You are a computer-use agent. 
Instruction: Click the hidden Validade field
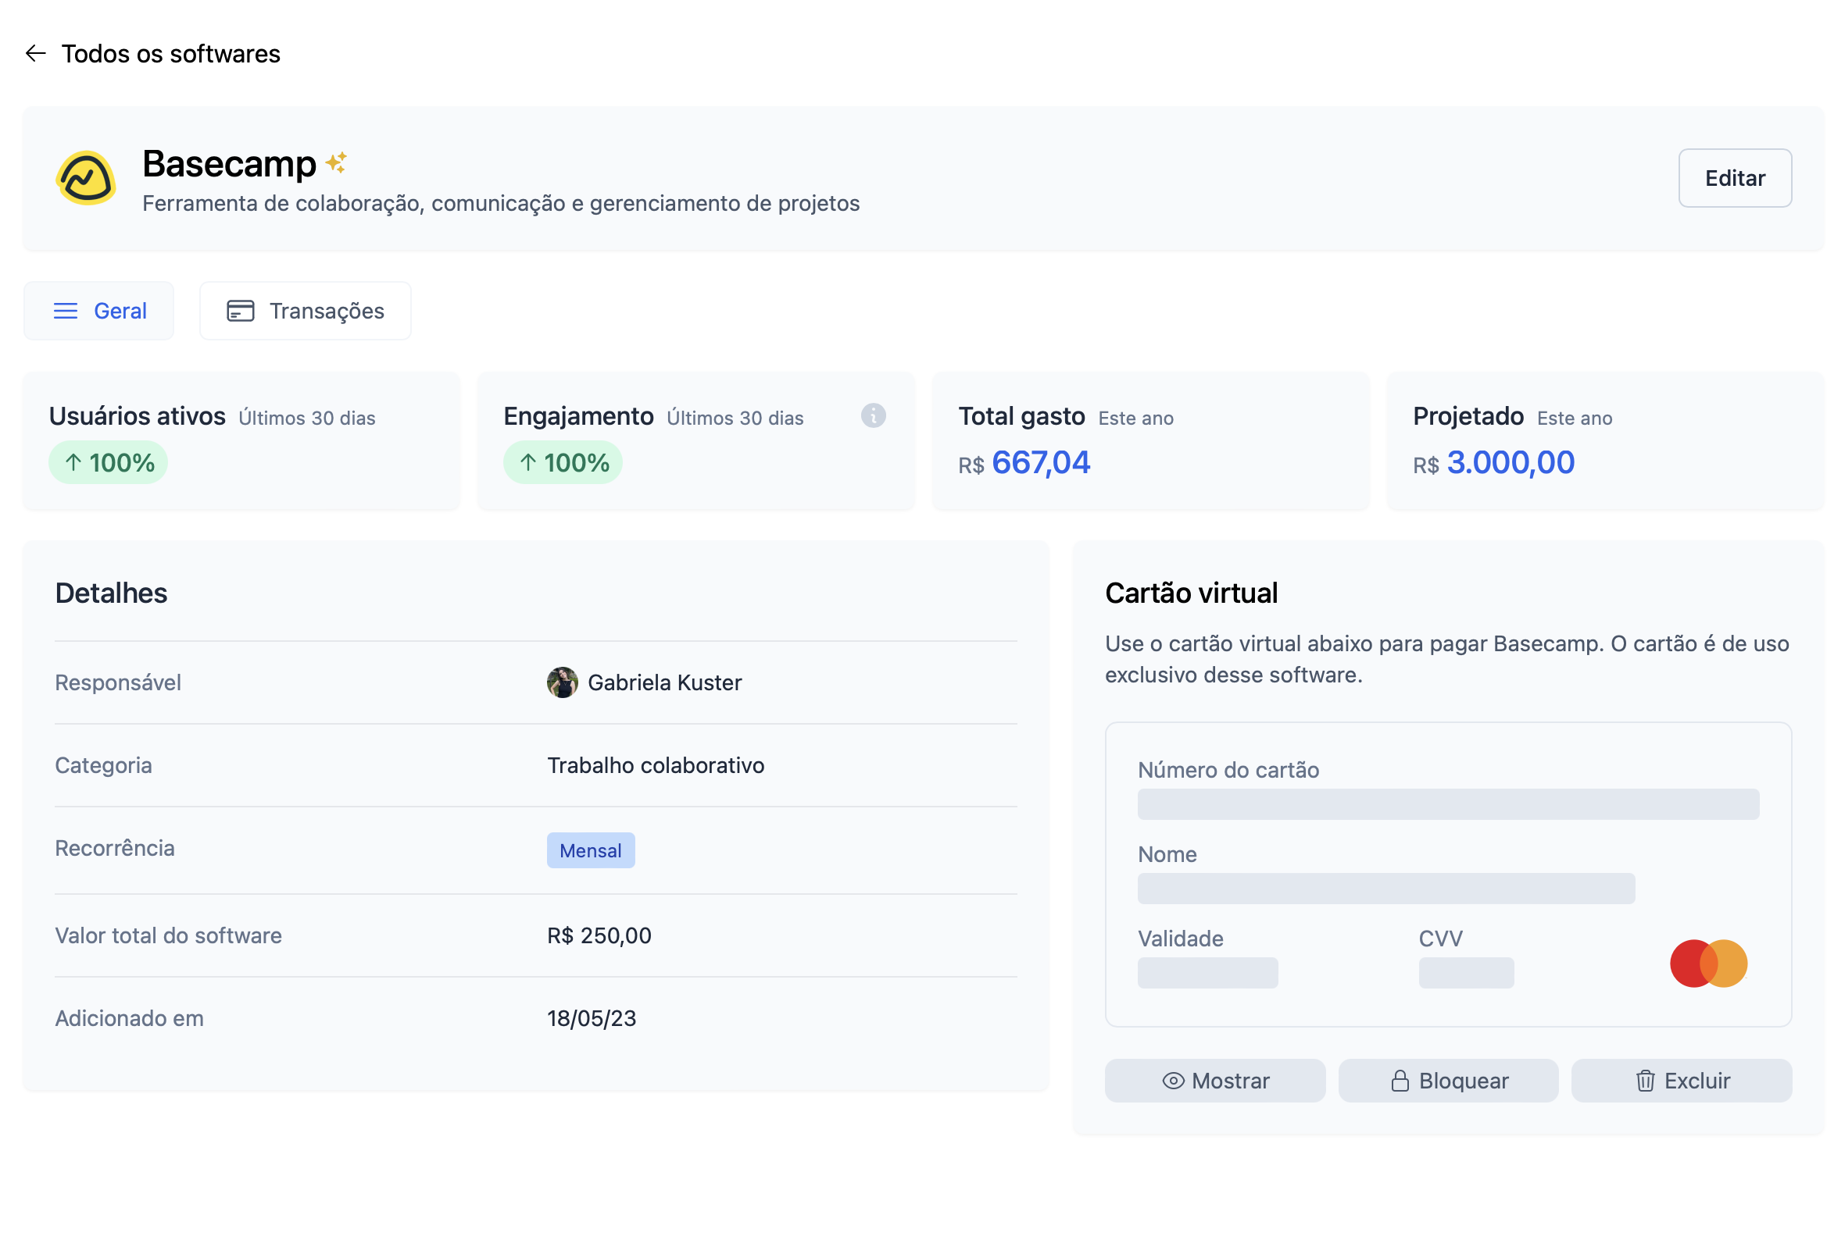coord(1207,973)
